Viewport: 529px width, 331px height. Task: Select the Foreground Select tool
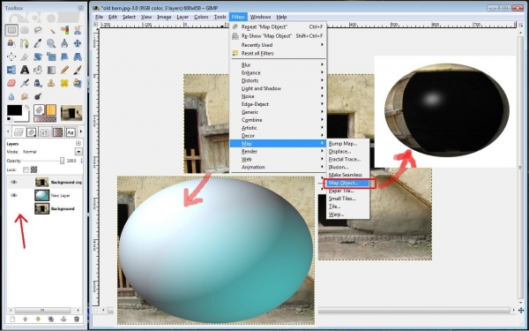pyautogui.click(x=11, y=43)
